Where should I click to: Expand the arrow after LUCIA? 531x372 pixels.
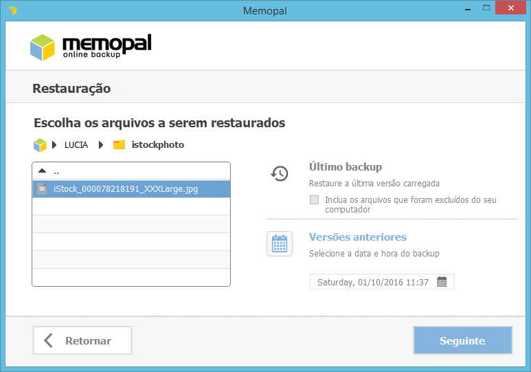click(x=100, y=145)
